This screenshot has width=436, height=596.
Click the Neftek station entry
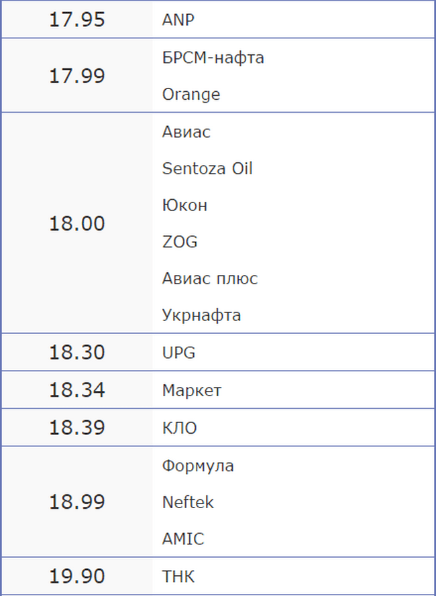point(188,502)
